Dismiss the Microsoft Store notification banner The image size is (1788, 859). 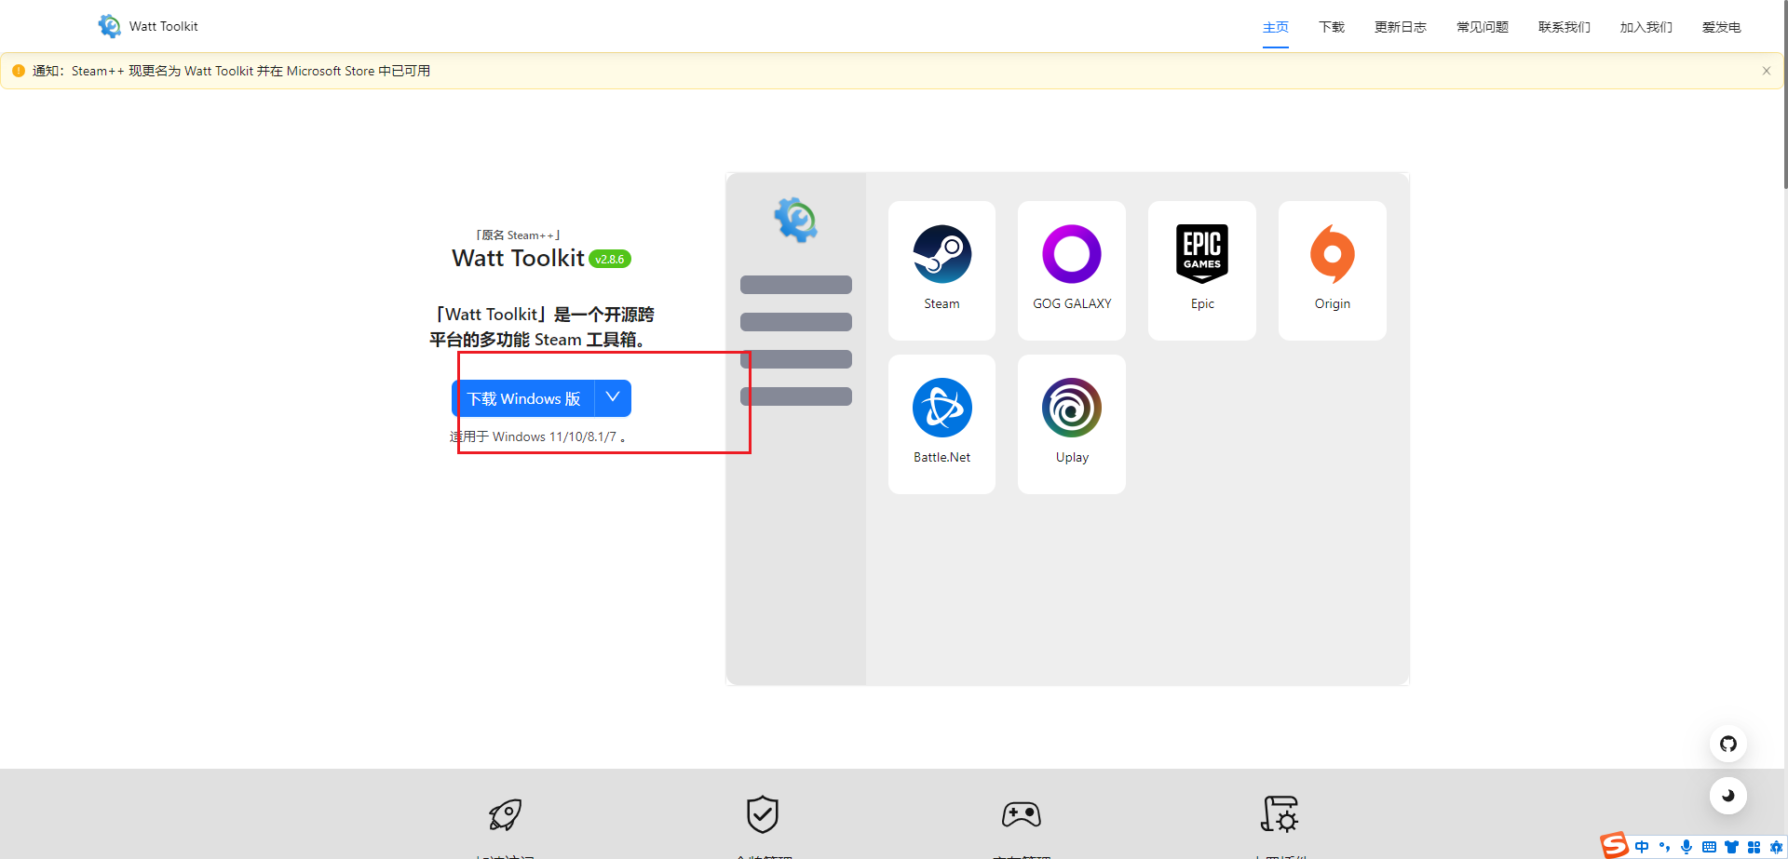click(x=1766, y=71)
